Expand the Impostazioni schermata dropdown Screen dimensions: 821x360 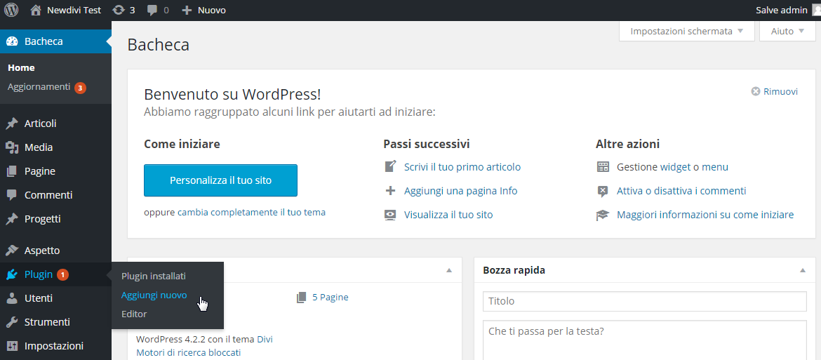tap(686, 32)
